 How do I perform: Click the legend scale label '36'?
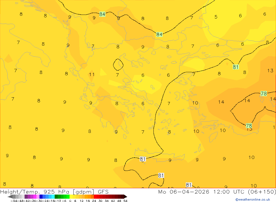[107, 201]
